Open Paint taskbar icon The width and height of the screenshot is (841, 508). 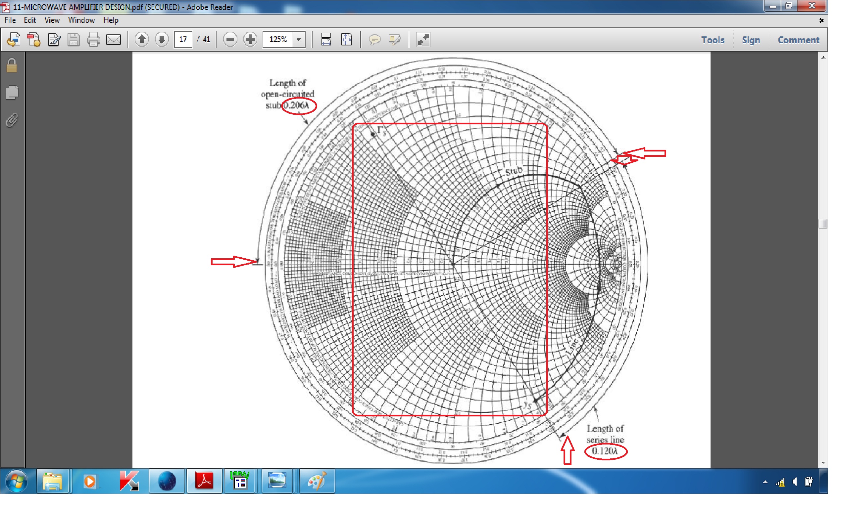pyautogui.click(x=317, y=481)
